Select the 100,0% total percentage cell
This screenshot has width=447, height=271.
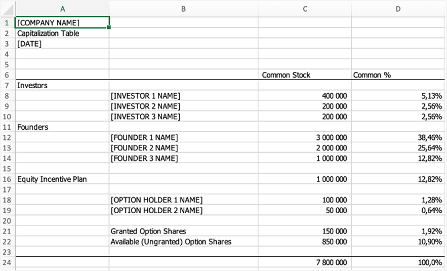(x=398, y=263)
